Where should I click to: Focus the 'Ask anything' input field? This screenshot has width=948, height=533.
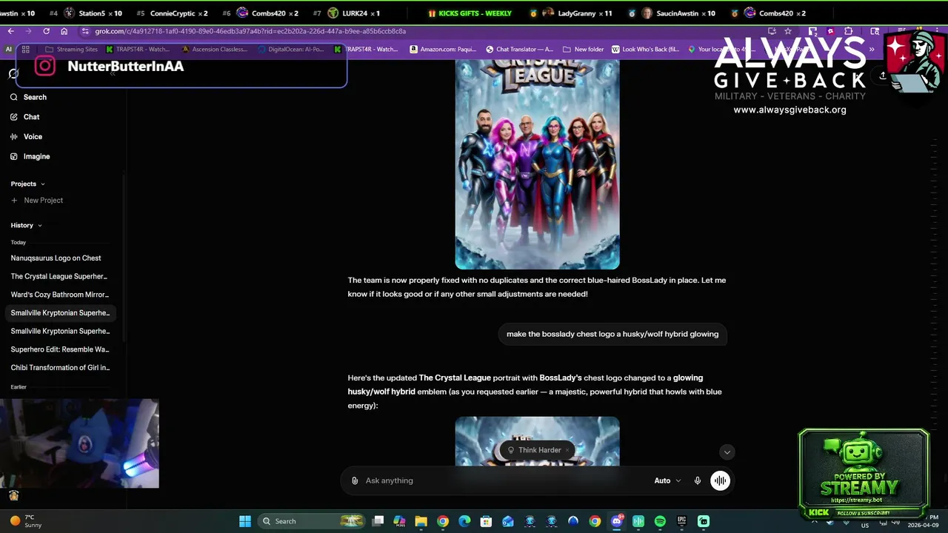click(504, 480)
